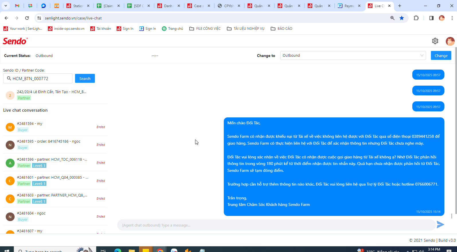Click the orange M avatar of #2481594
Image resolution: width=457 pixels, height=252 pixels.
(x=10, y=127)
